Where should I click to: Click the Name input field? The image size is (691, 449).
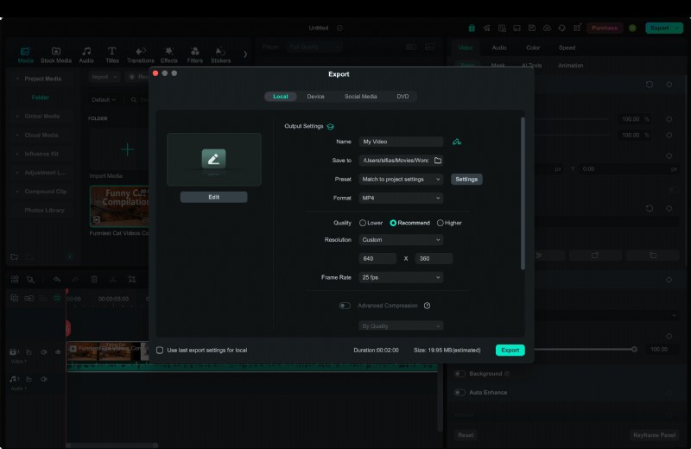point(401,142)
